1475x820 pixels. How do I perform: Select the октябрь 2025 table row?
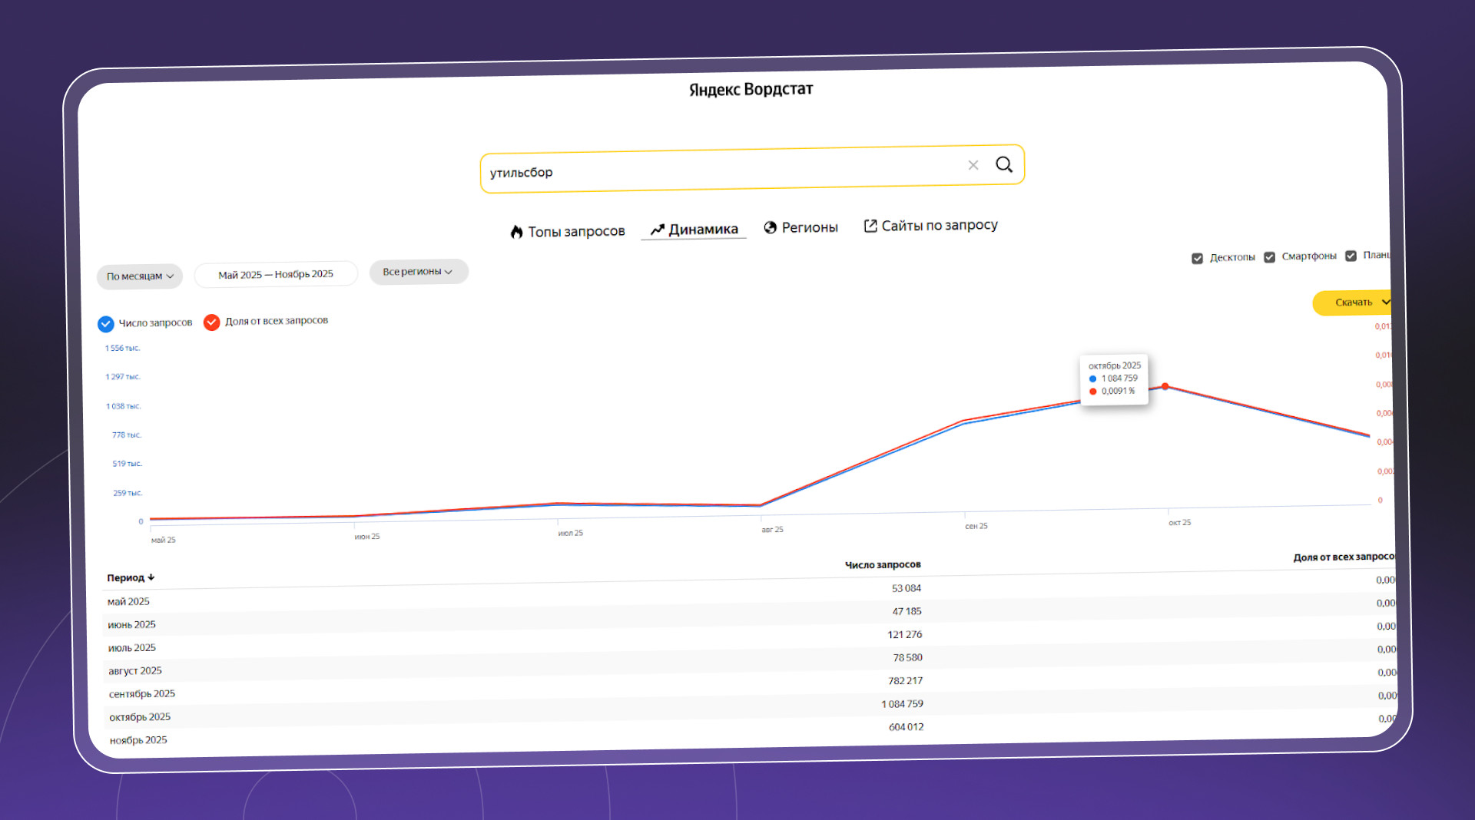(x=751, y=706)
